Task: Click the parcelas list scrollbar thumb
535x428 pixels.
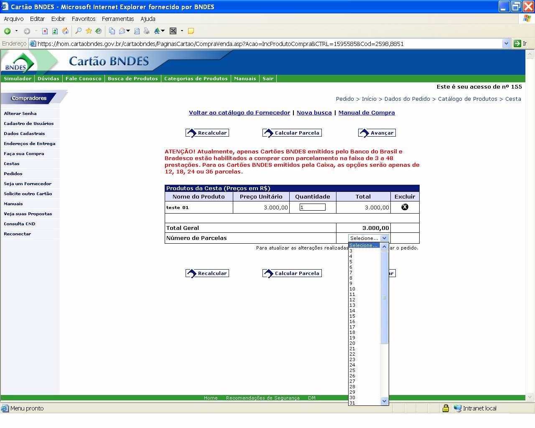Action: (385, 297)
